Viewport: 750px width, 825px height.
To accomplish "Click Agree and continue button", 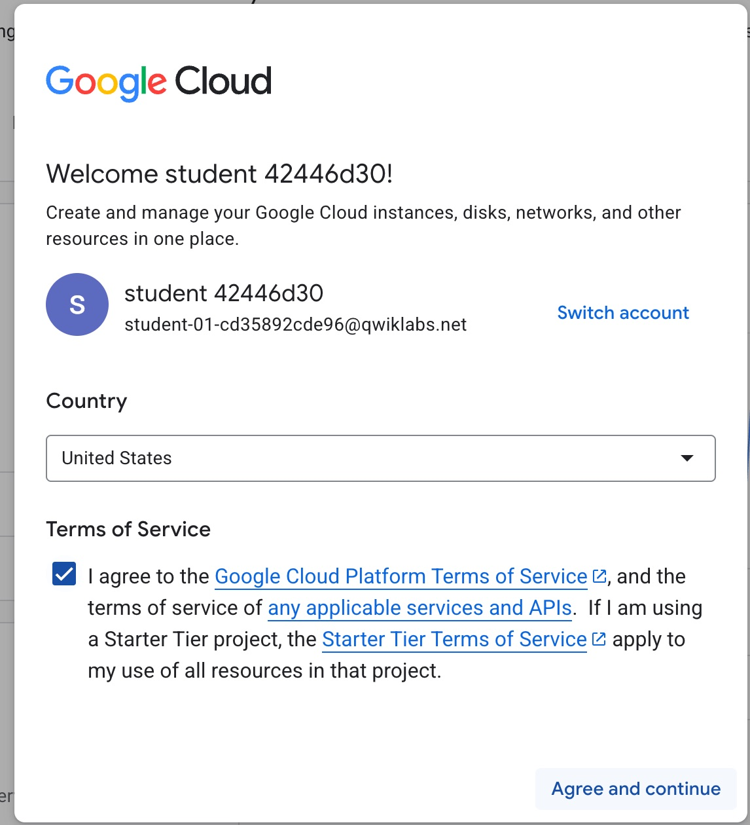I will point(636,788).
